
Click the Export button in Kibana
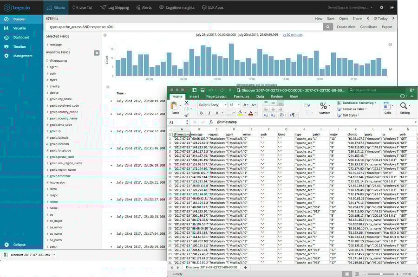tap(387, 26)
